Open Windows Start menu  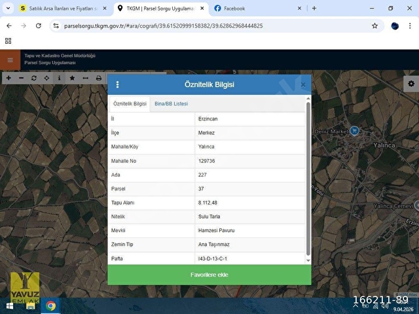tap(10, 306)
